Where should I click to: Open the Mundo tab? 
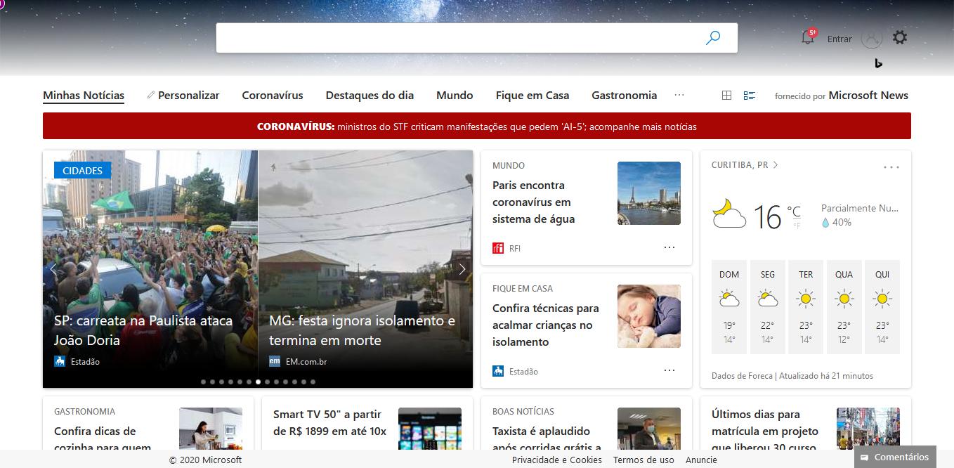(455, 95)
